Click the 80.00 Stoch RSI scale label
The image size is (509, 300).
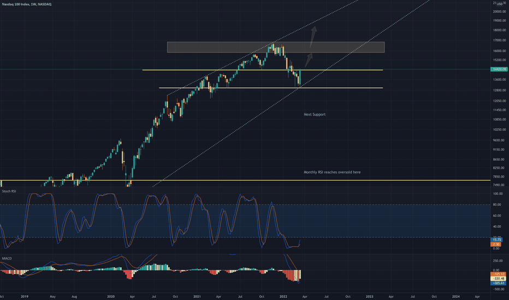point(497,205)
